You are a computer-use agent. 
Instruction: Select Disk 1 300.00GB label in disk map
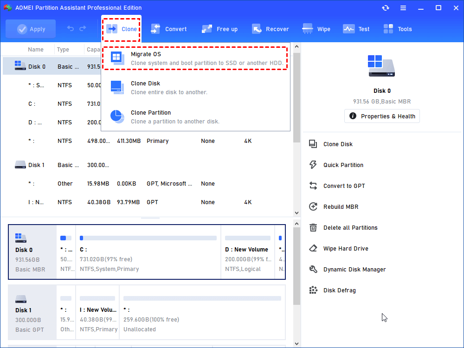(x=32, y=312)
